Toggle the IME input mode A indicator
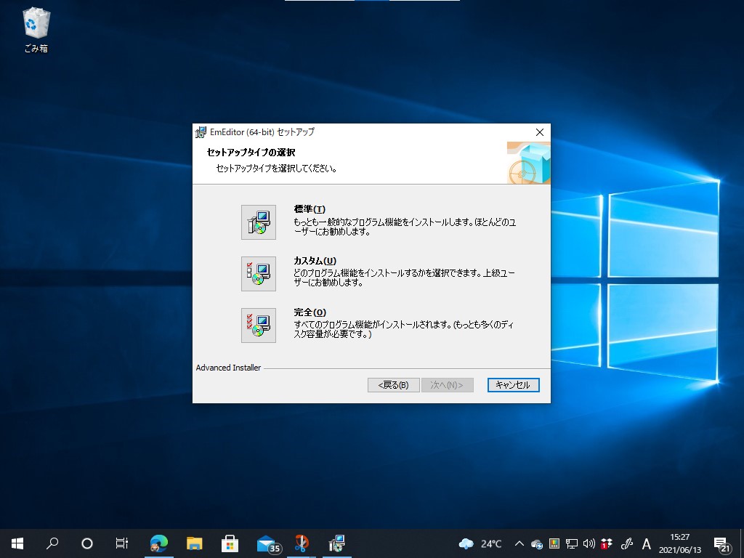Screen dimensions: 744x558 click(x=646, y=543)
